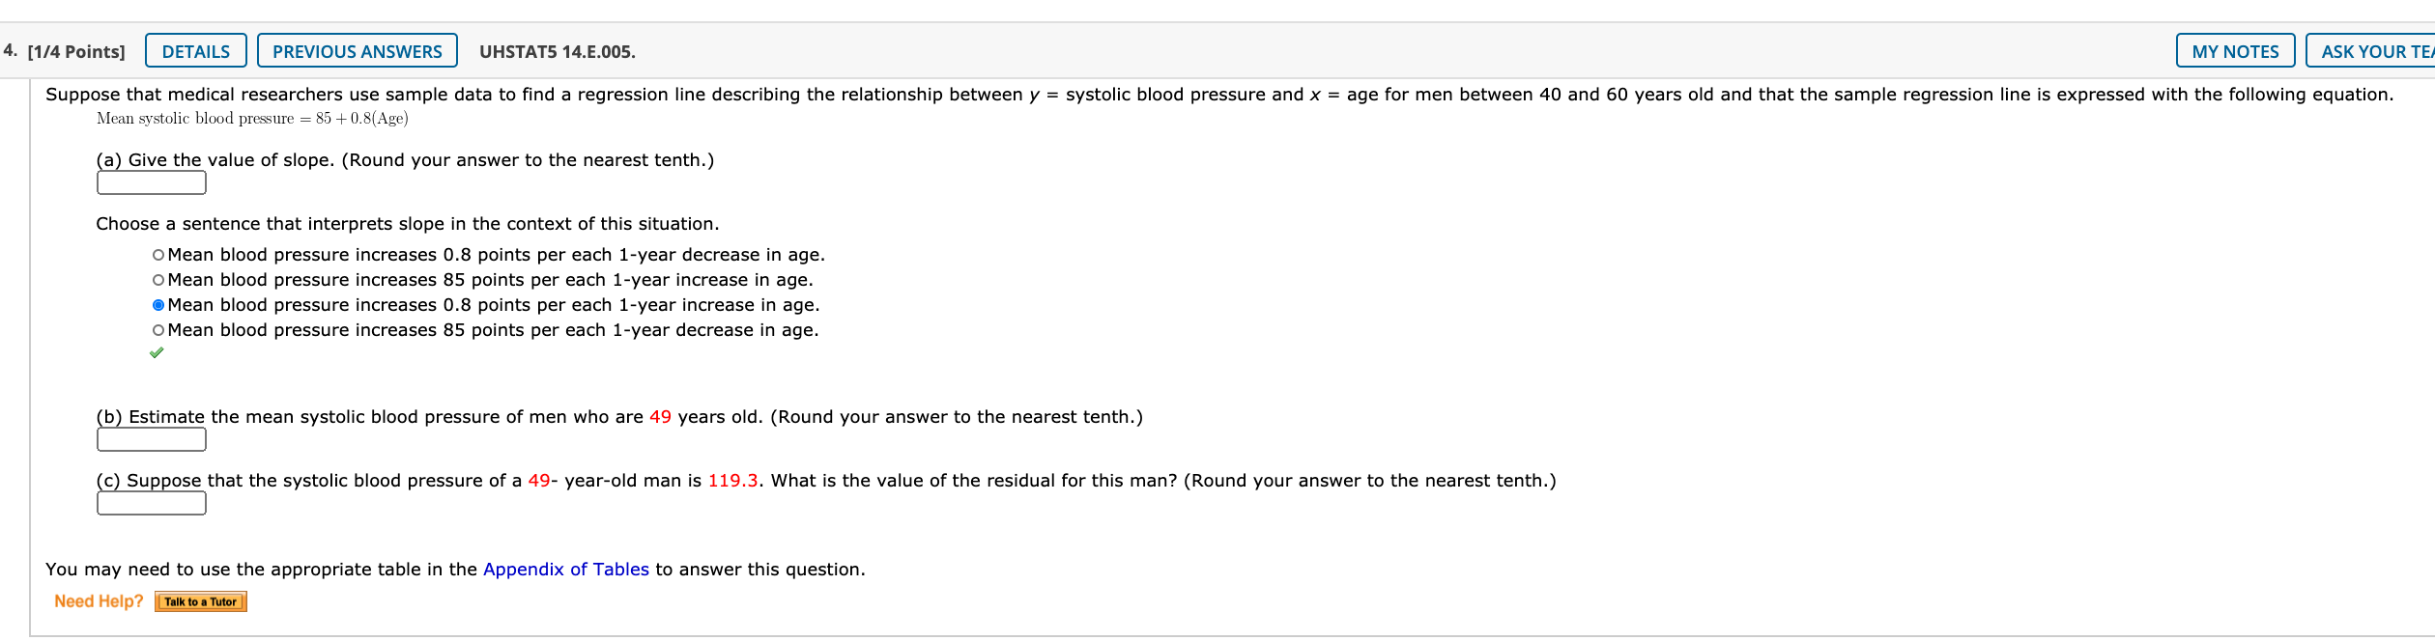This screenshot has height=641, width=2435.
Task: Open PREVIOUS ANSWERS for this question
Action: (357, 51)
